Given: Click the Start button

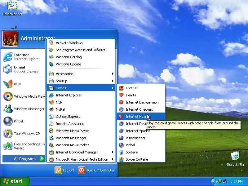Looking at the screenshot, I should pyautogui.click(x=15, y=181).
